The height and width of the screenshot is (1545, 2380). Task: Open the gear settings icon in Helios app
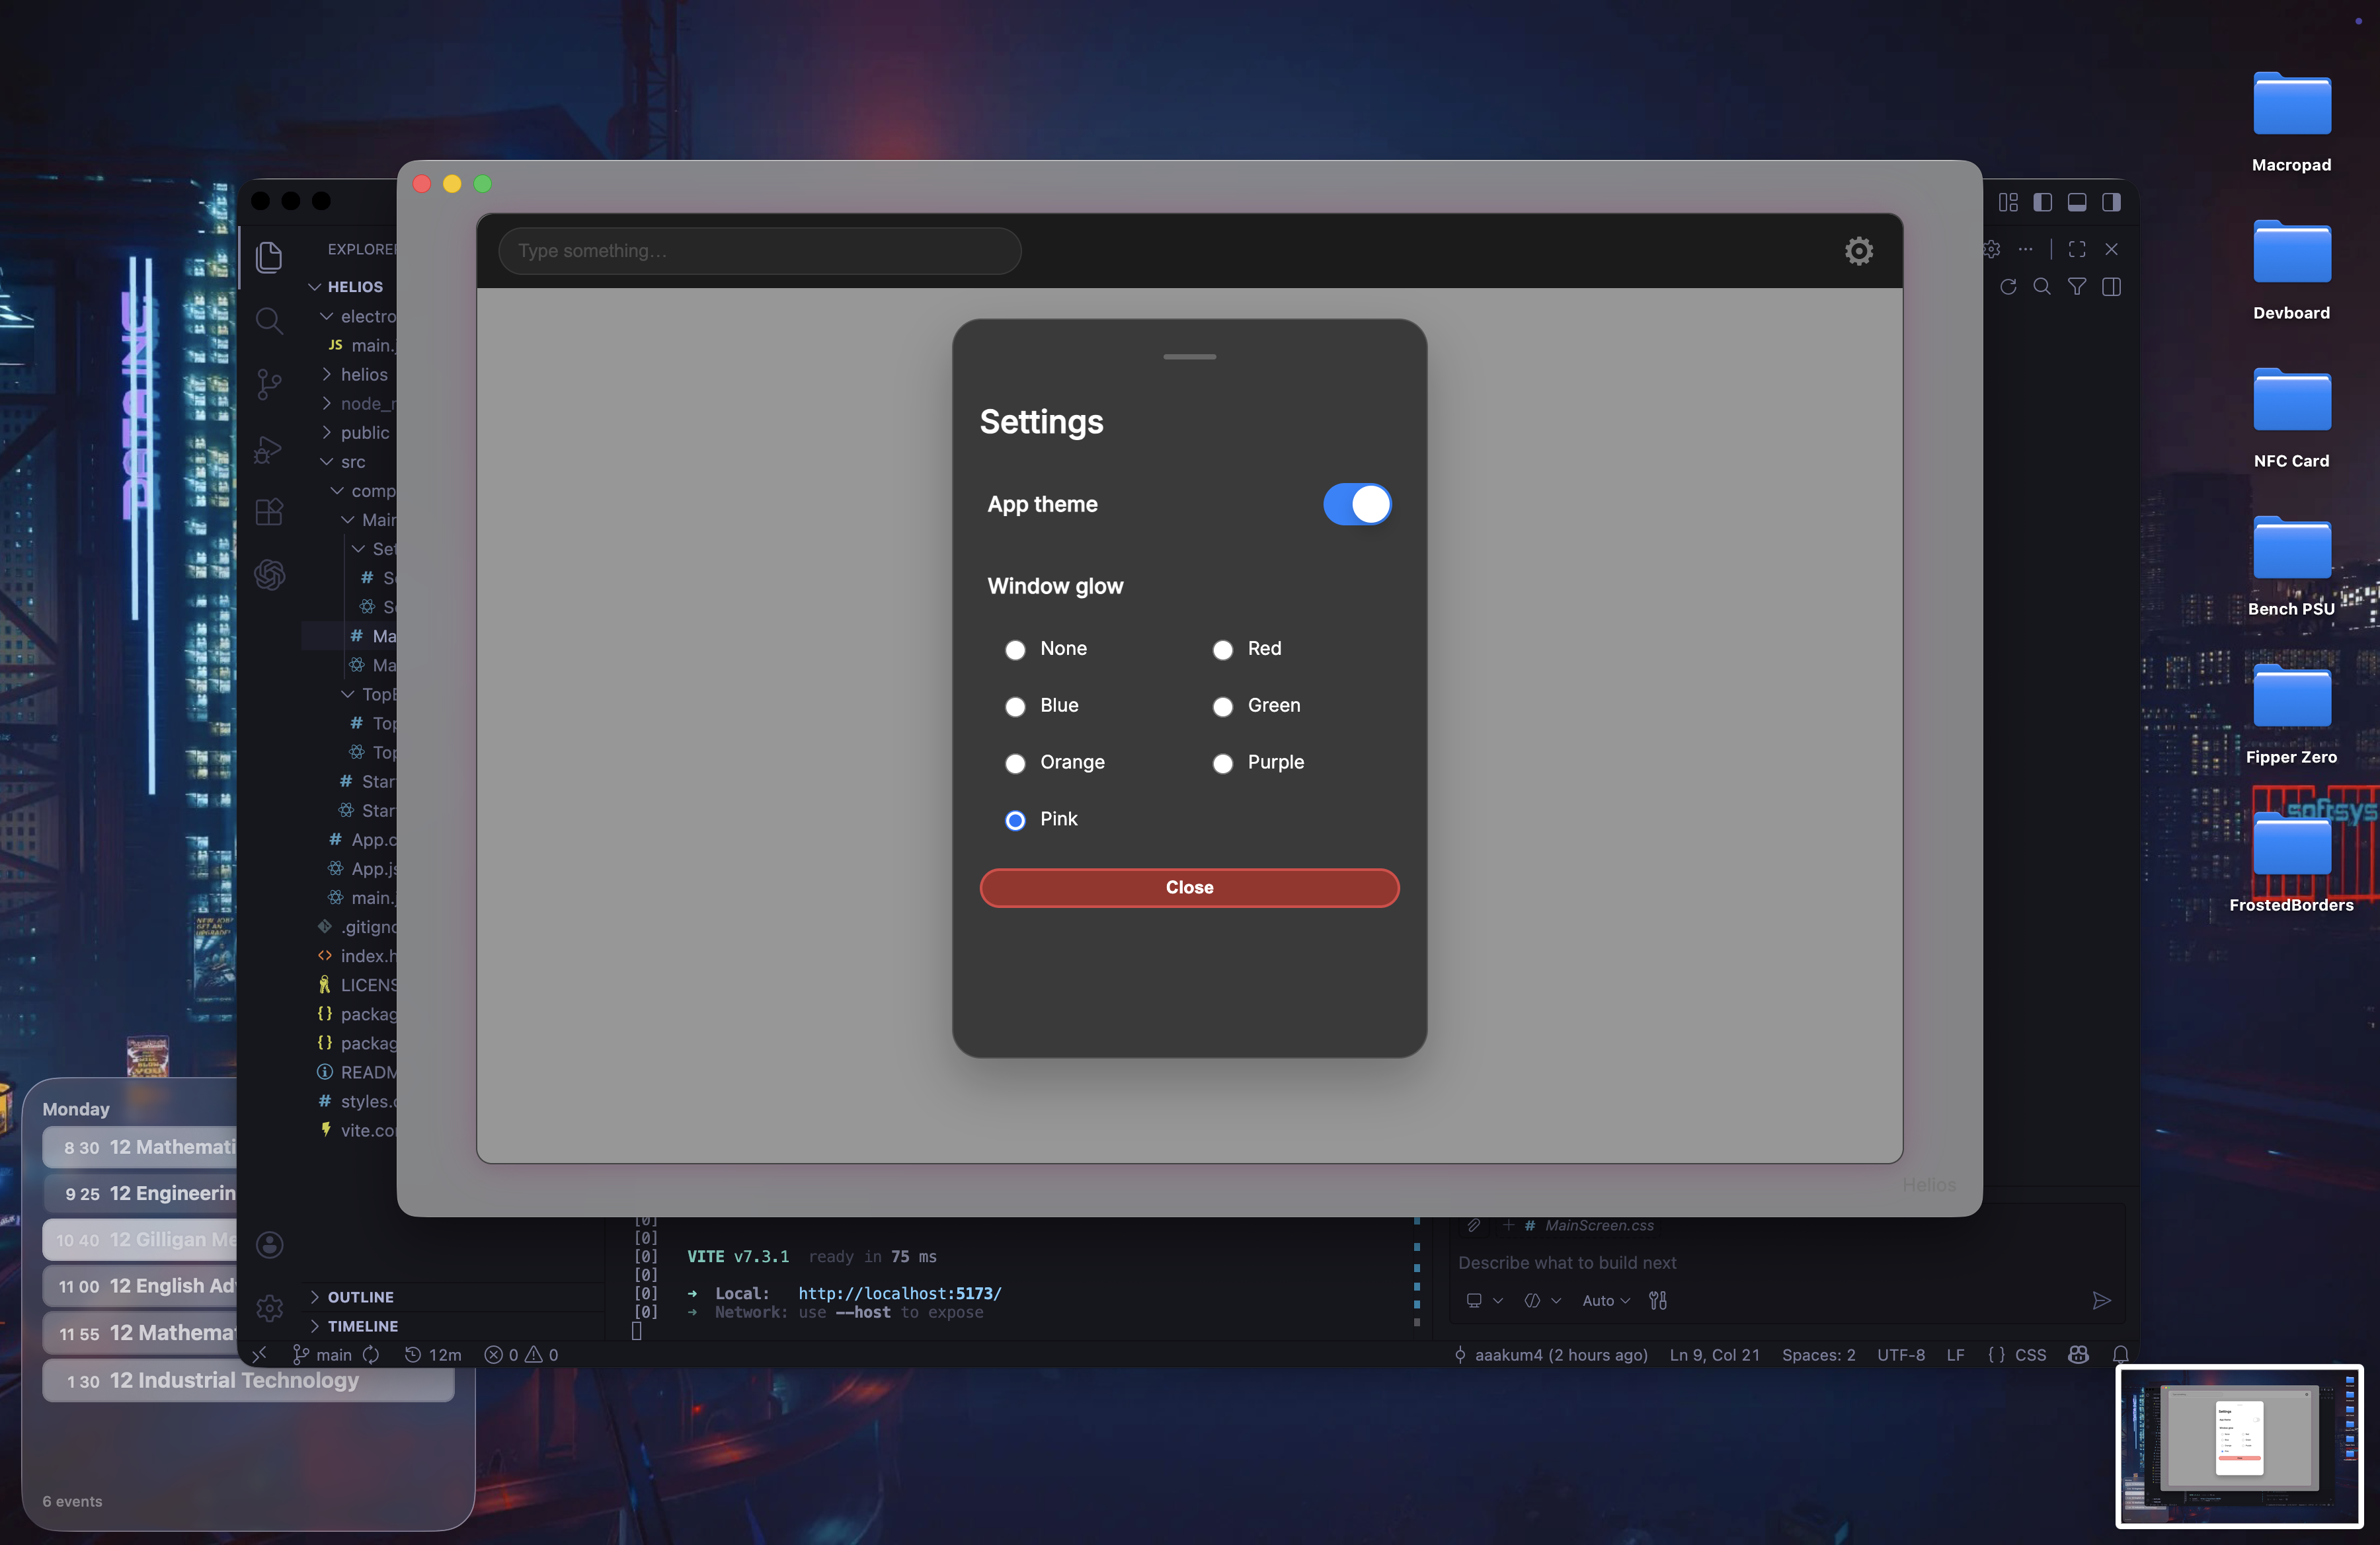click(x=1858, y=251)
